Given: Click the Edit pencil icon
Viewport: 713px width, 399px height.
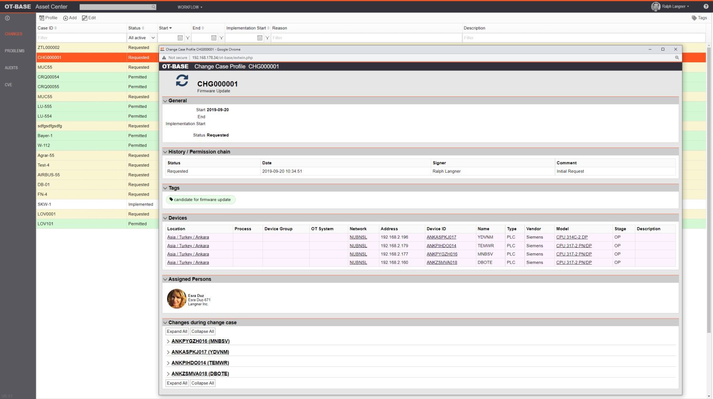Looking at the screenshot, I should point(84,18).
